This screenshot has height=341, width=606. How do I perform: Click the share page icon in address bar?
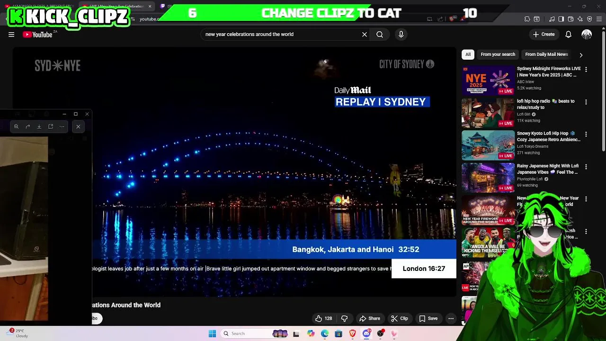pos(440,19)
